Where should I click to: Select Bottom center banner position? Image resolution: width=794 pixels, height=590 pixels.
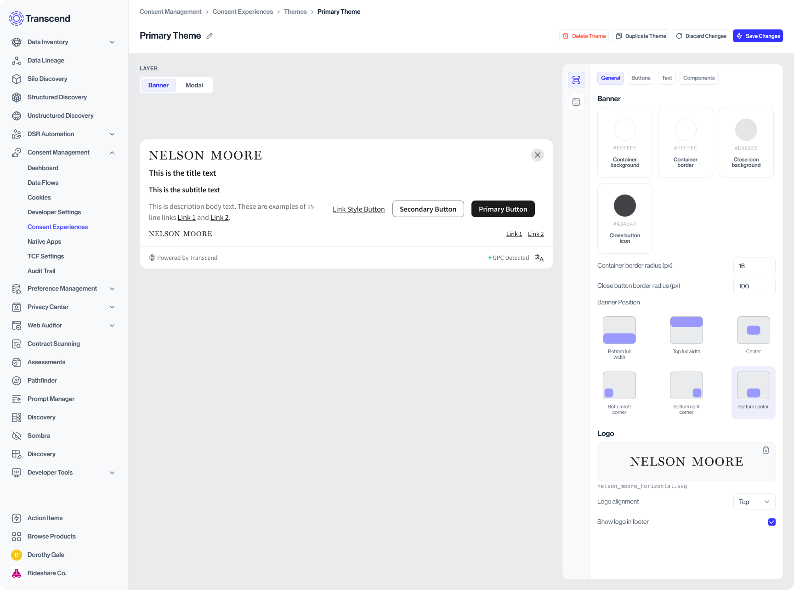(x=754, y=392)
